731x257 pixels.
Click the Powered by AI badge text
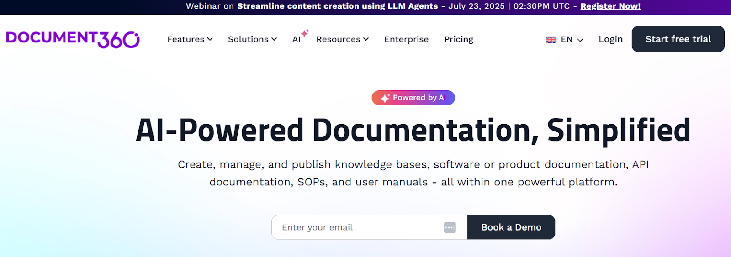pos(419,98)
